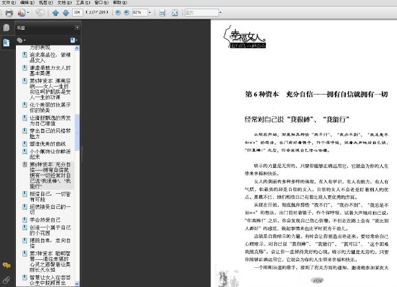The height and width of the screenshot is (287, 397).
Task: Click the fit full page icon
Action: [x=175, y=13]
